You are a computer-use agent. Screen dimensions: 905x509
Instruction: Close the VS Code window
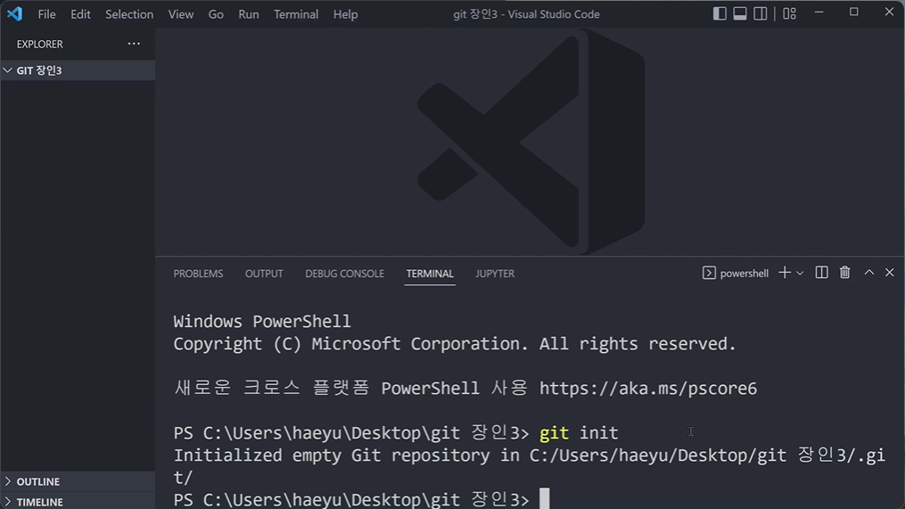click(x=889, y=12)
